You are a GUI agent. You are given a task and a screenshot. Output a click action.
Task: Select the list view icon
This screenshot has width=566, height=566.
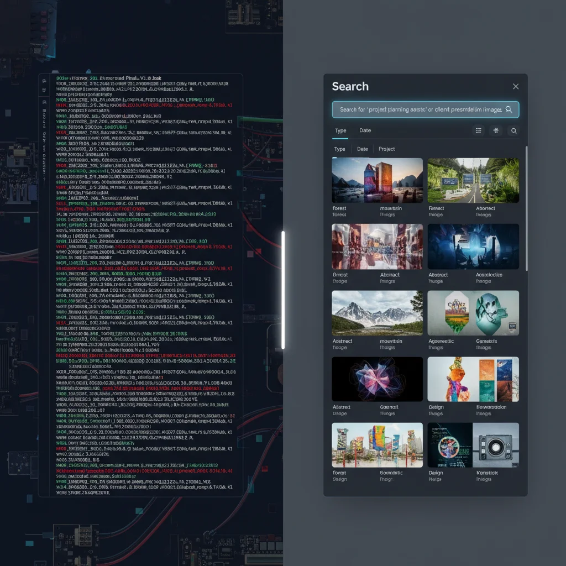(478, 130)
